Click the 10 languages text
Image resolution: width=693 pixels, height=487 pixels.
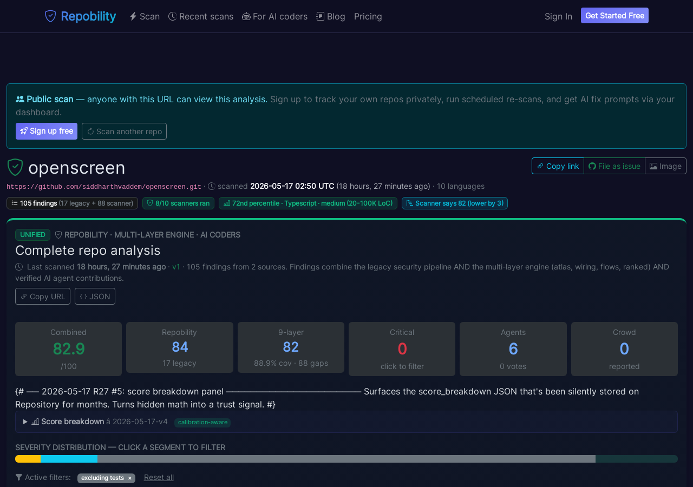point(461,186)
